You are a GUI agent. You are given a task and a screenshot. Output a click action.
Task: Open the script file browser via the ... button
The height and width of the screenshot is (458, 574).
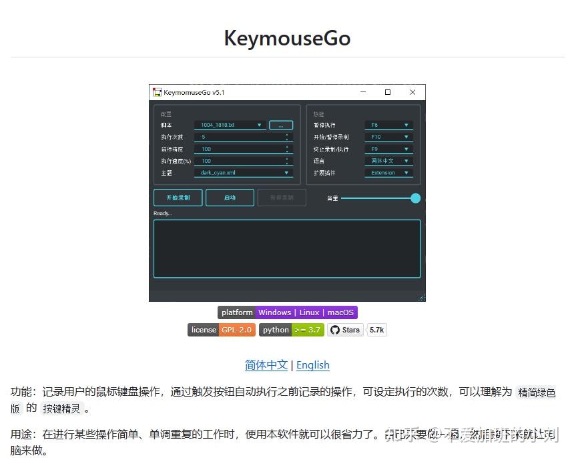coord(282,124)
